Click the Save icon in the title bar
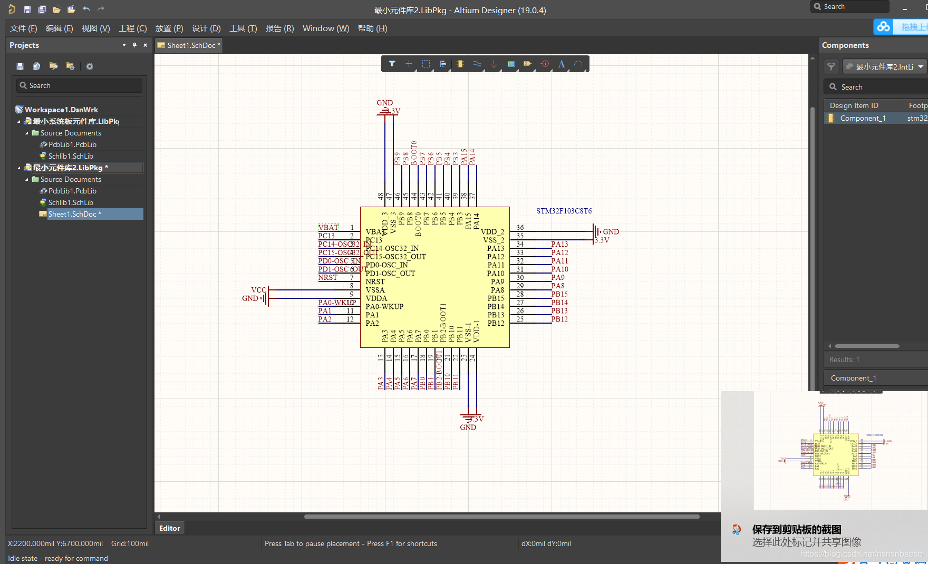Viewport: 928px width, 564px height. (x=27, y=9)
